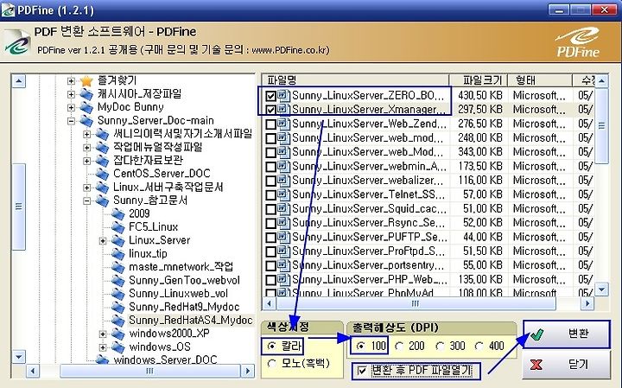
Task: Uncheck the Sunny_LinuxServer_Xmanager file checkbox
Action: 271,110
